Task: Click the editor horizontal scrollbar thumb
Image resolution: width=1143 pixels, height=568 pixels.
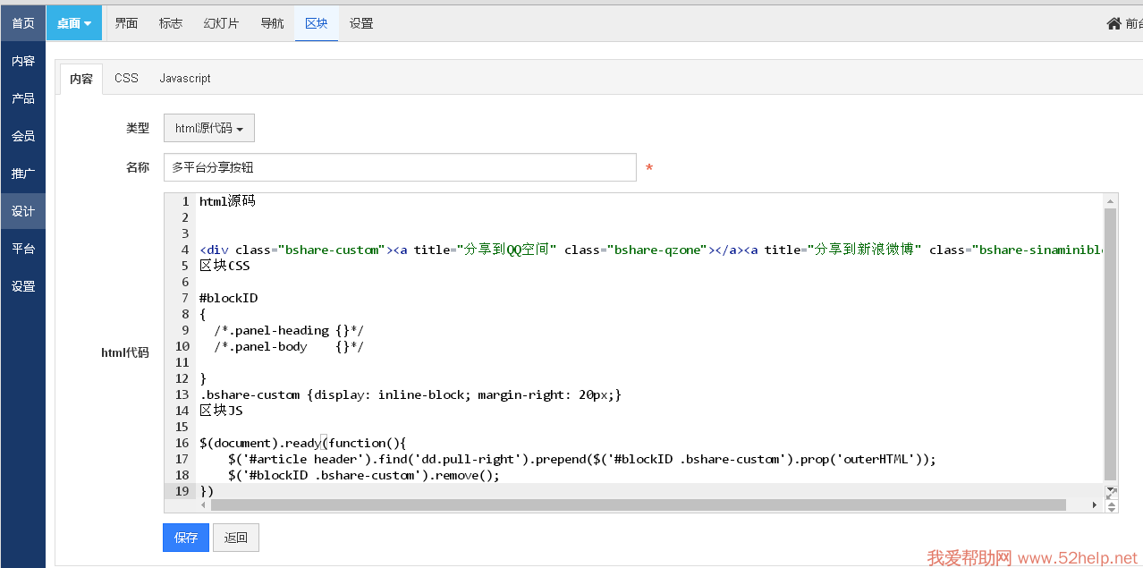Action: pos(637,505)
